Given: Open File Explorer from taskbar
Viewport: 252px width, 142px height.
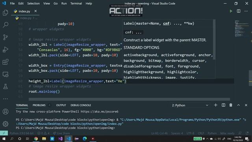Looking at the screenshot, I should coord(44,138).
